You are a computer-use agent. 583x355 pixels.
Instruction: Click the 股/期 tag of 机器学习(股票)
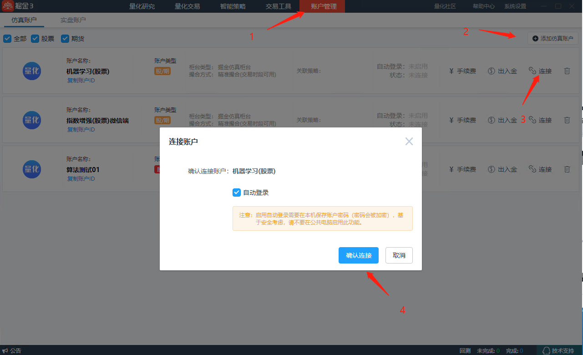click(x=162, y=71)
